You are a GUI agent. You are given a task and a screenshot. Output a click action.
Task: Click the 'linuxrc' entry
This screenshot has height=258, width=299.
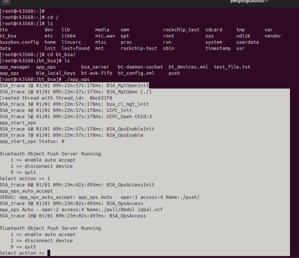[x=71, y=42]
